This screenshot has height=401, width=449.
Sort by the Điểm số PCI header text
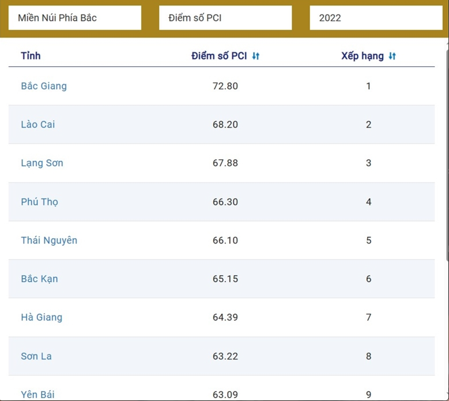(219, 56)
